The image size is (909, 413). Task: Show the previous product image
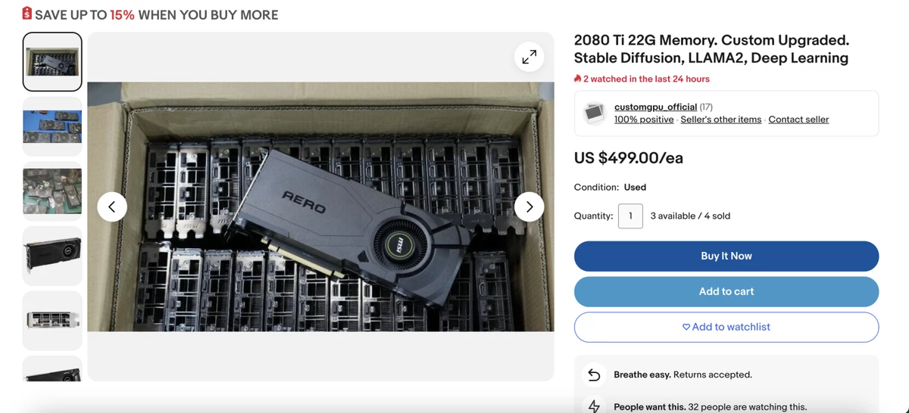click(x=112, y=206)
